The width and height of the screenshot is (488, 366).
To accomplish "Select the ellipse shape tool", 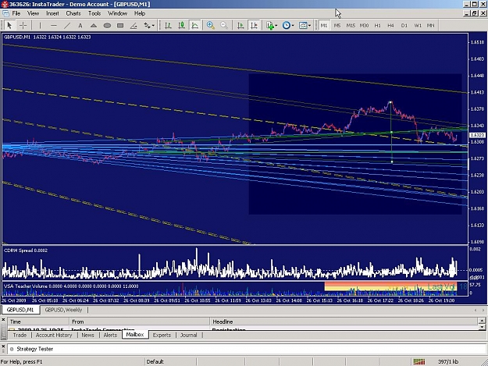I will click(107, 26).
